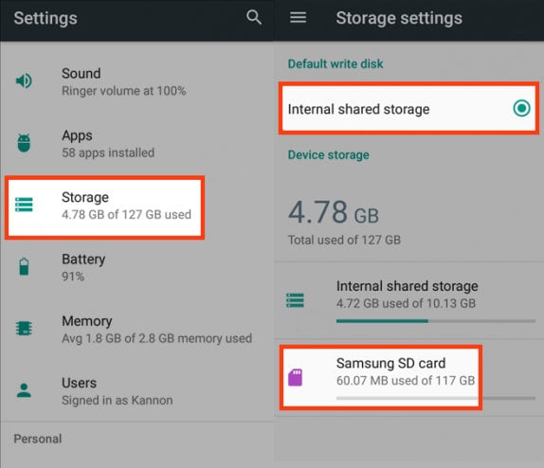Screen dimensions: 544x468
Task: Open Samsung SD card storage details
Action: [x=381, y=377]
